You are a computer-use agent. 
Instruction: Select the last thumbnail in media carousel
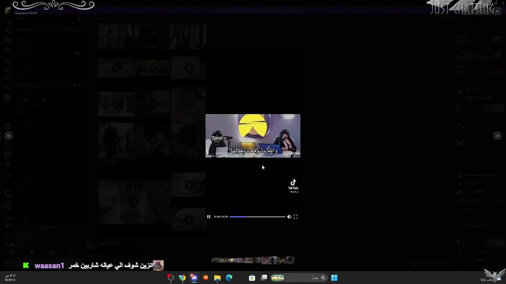[290, 260]
